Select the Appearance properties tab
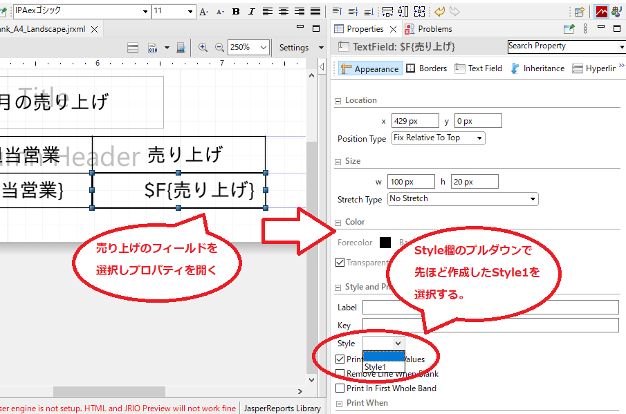The height and width of the screenshot is (414, 626). click(x=371, y=68)
